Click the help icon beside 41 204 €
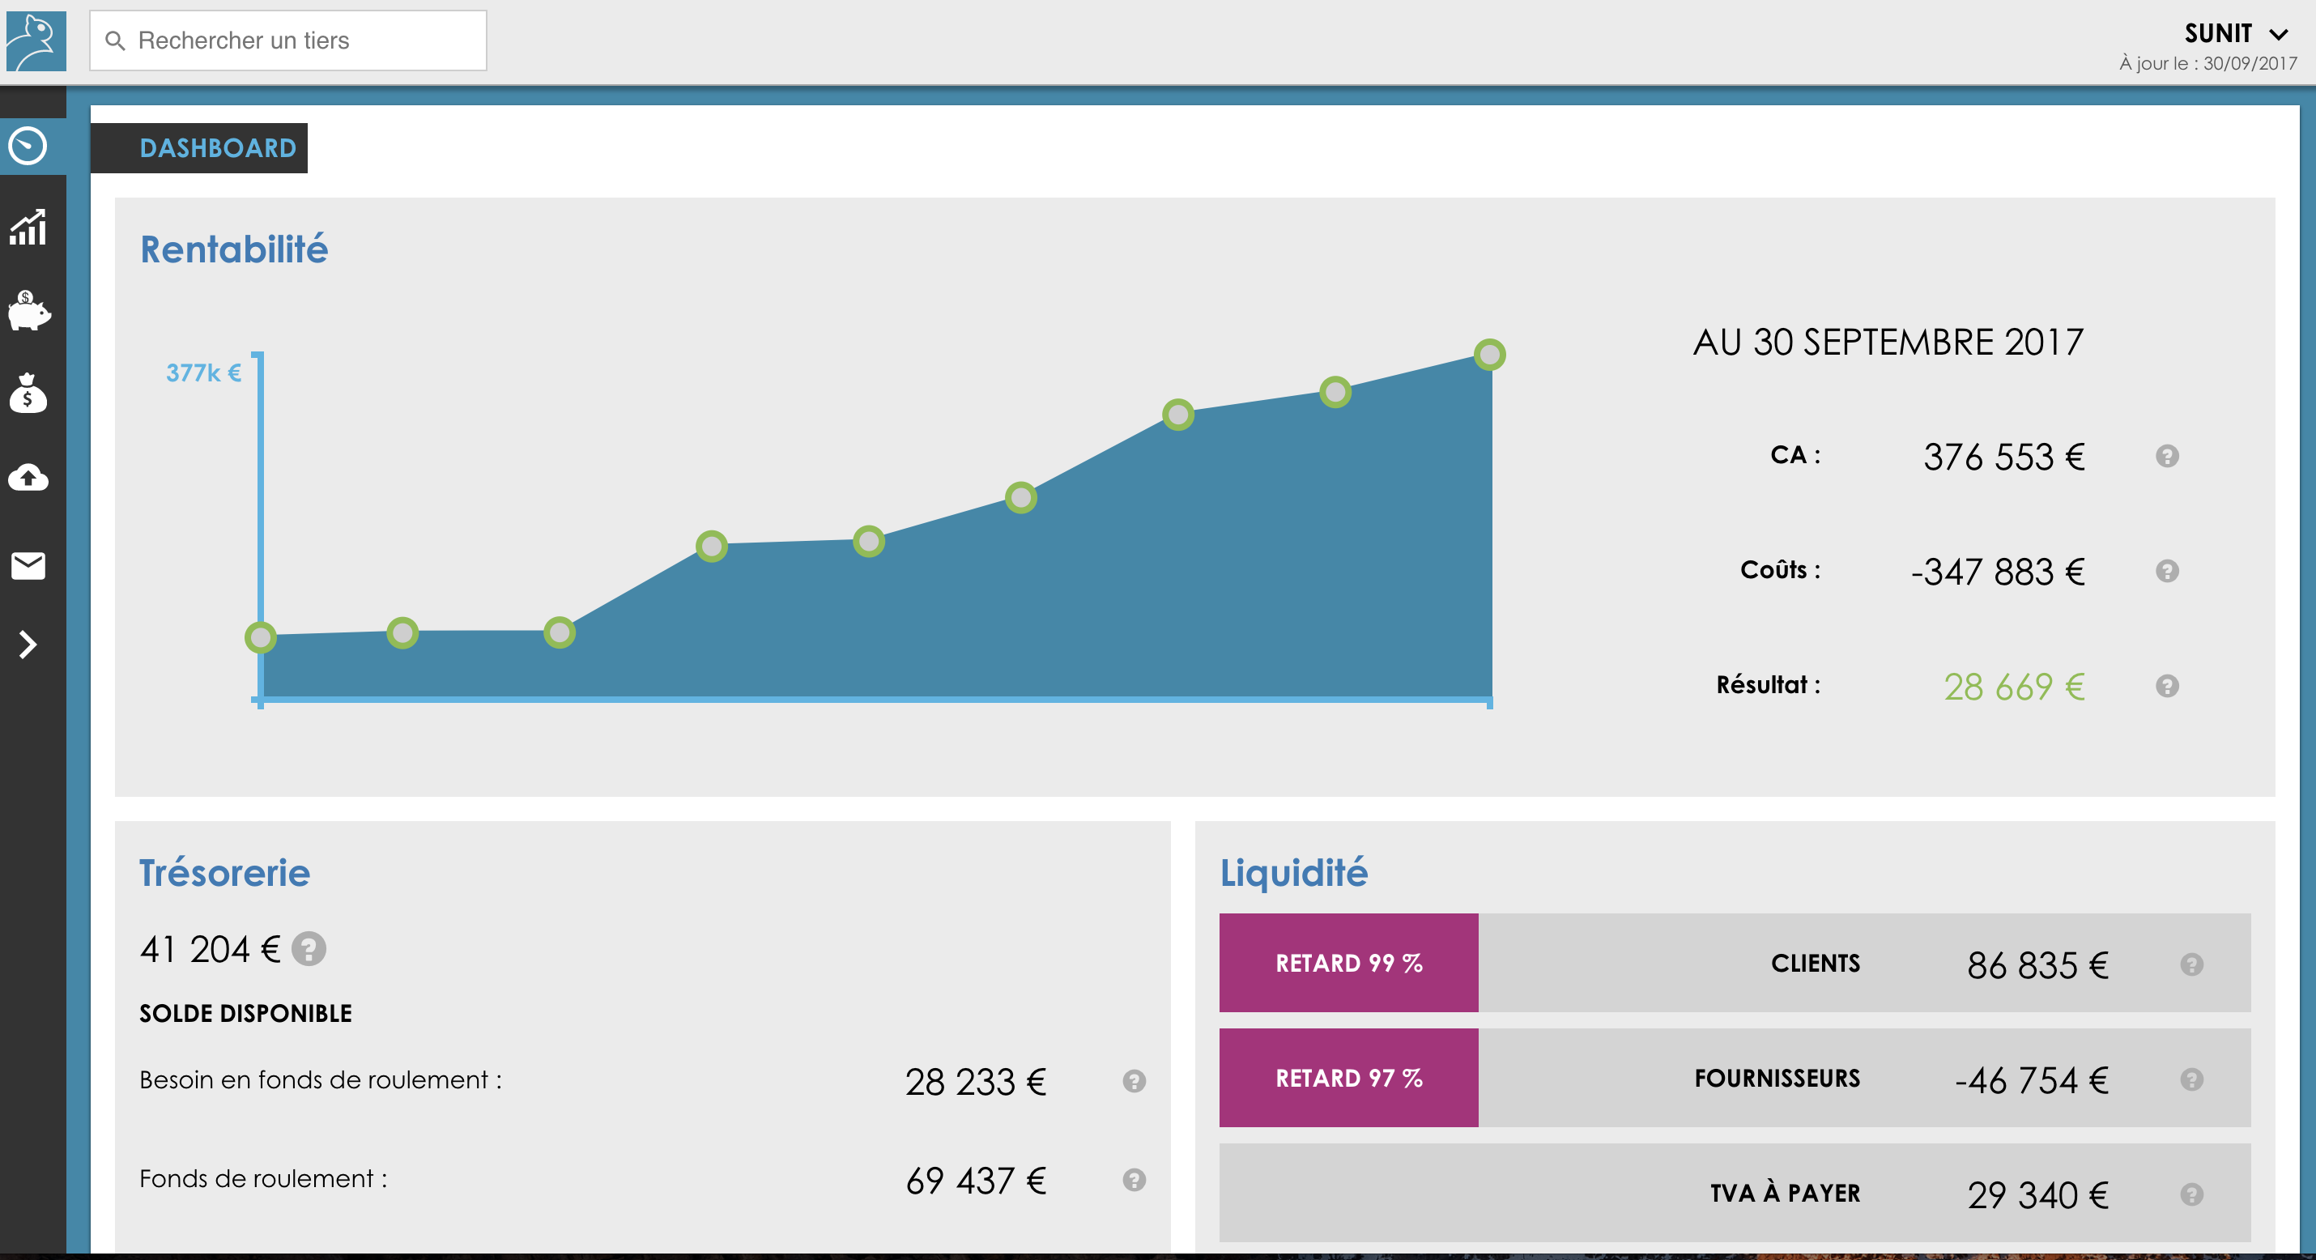The image size is (2316, 1260). tap(309, 949)
